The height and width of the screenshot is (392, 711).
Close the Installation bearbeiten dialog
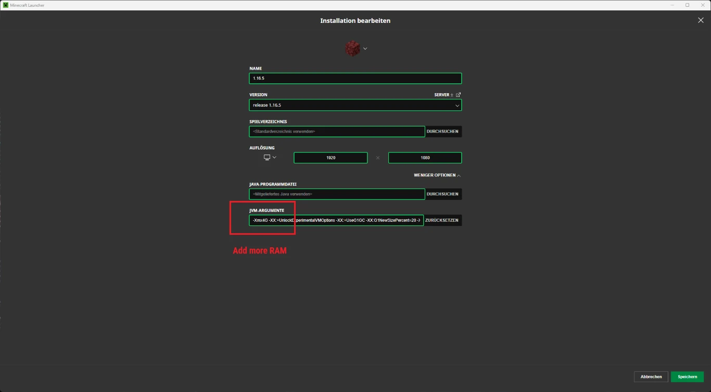(700, 20)
